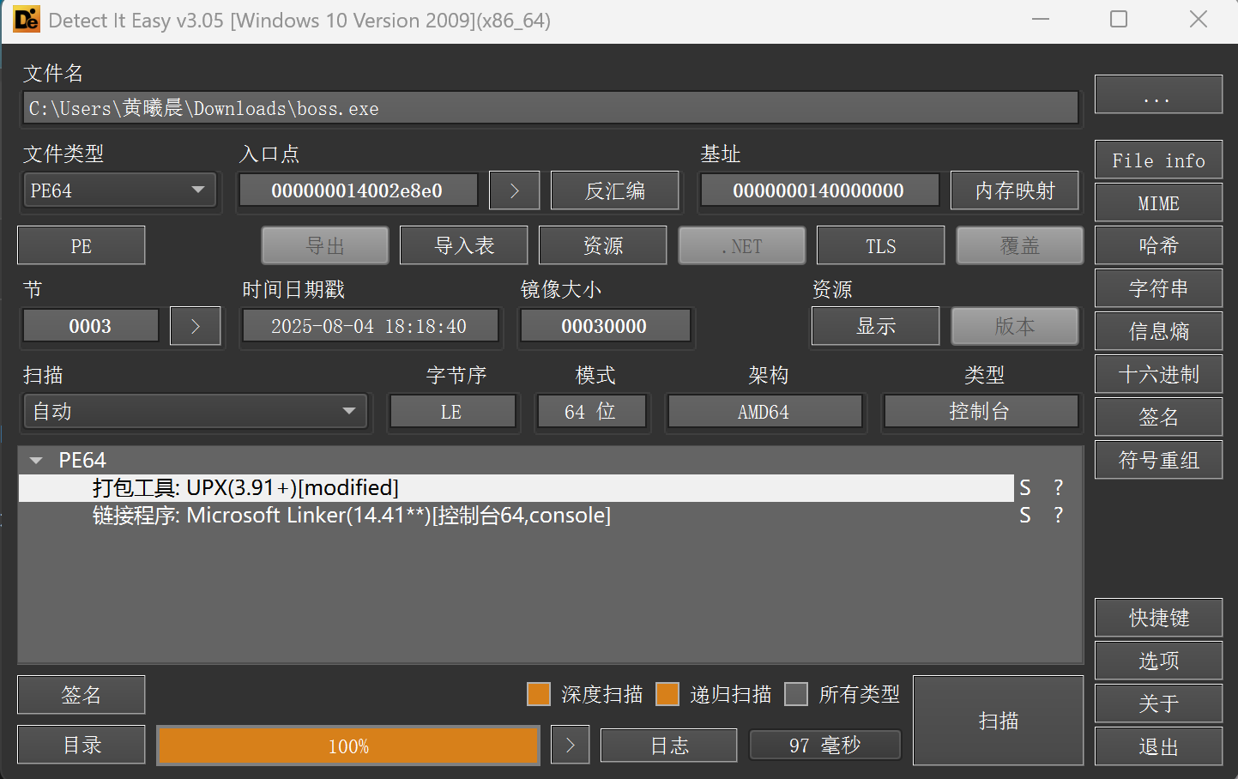Viewport: 1238px width, 779px height.
Task: Click the 版本 version button
Action: (x=1015, y=326)
